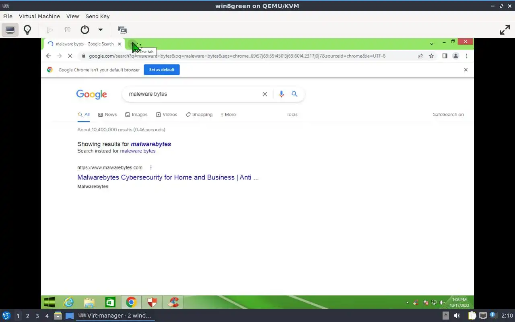The height and width of the screenshot is (322, 515).
Task: Share this page icon
Action: [420, 56]
